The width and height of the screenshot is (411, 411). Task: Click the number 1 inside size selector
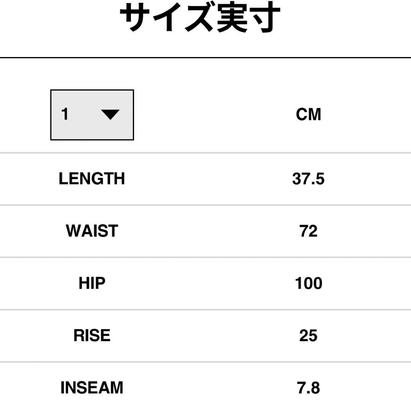[x=65, y=114]
